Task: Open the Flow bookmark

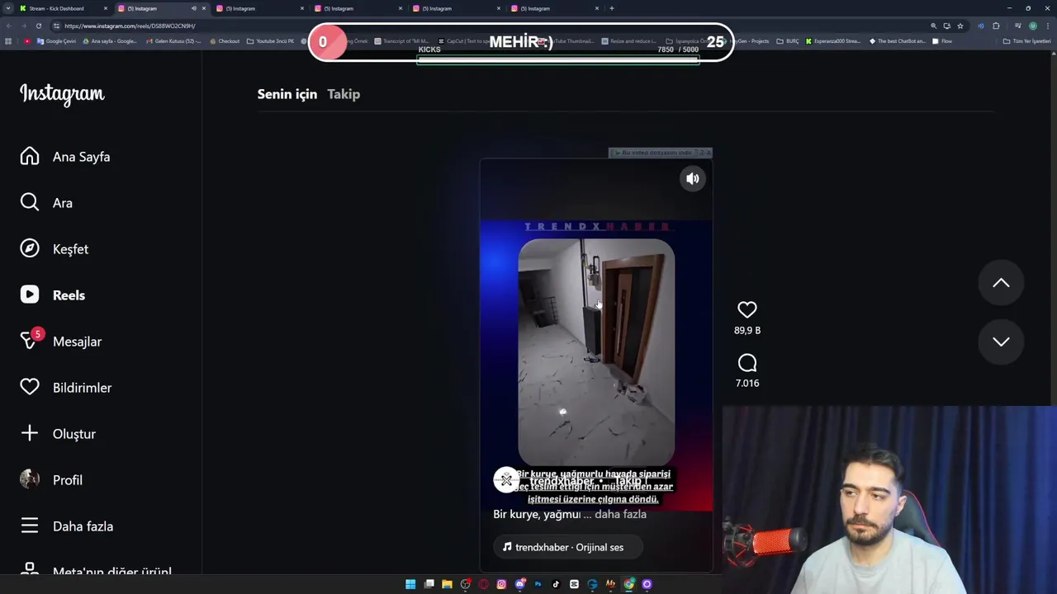Action: pyautogui.click(x=941, y=40)
